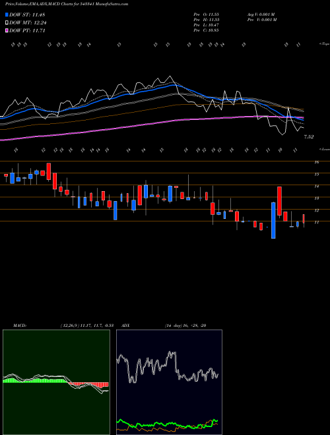
Task: Select the DOW MT: 12.24 legend text
Action: [28, 23]
